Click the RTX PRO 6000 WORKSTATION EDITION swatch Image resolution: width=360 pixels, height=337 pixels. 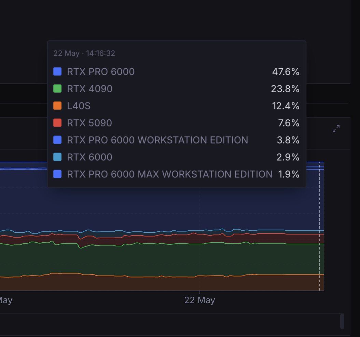[57, 140]
